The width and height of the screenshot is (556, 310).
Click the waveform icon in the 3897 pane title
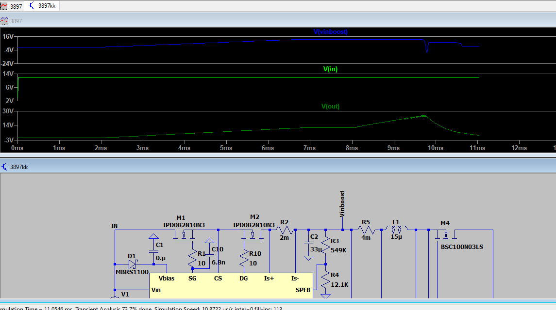pos(4,21)
